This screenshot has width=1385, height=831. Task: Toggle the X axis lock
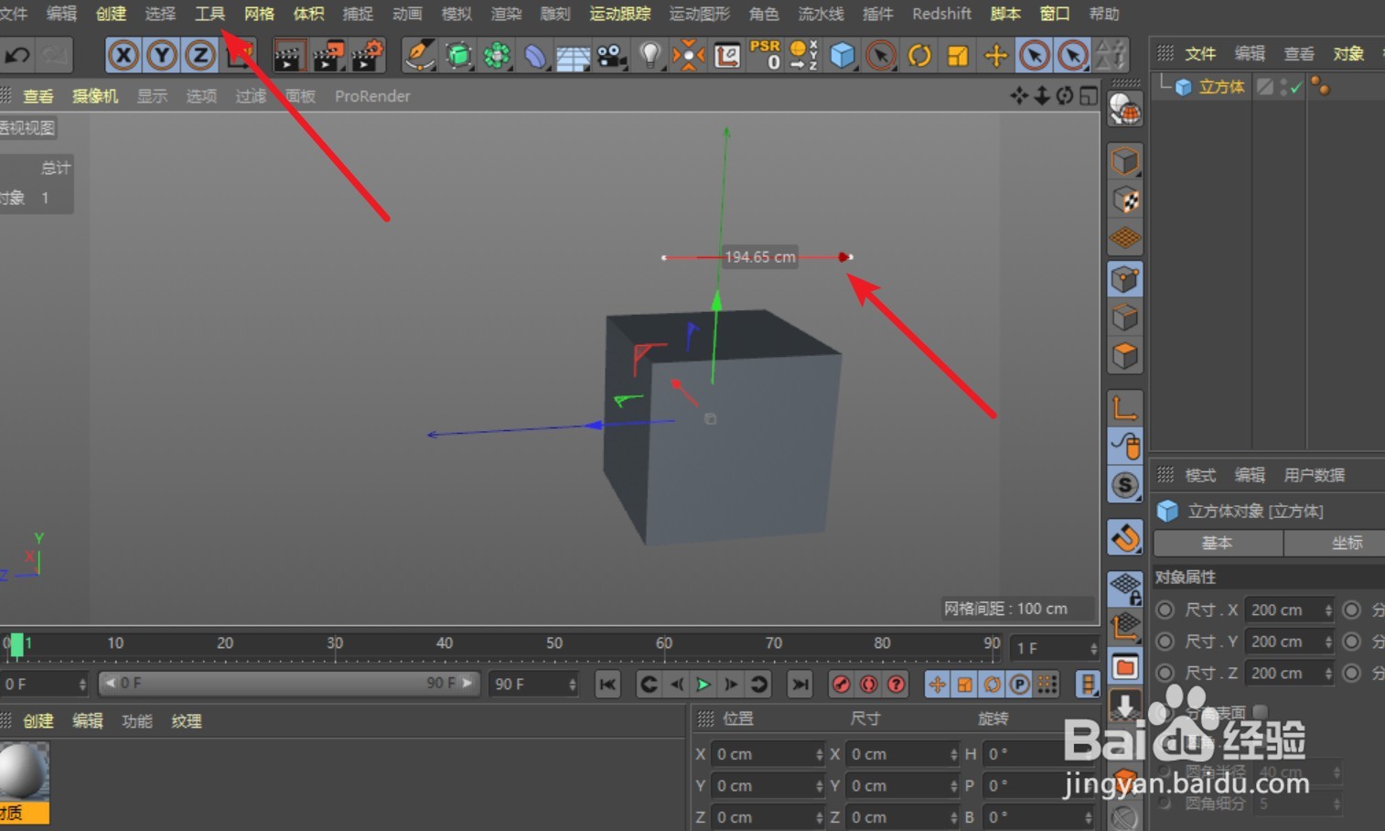click(x=123, y=56)
